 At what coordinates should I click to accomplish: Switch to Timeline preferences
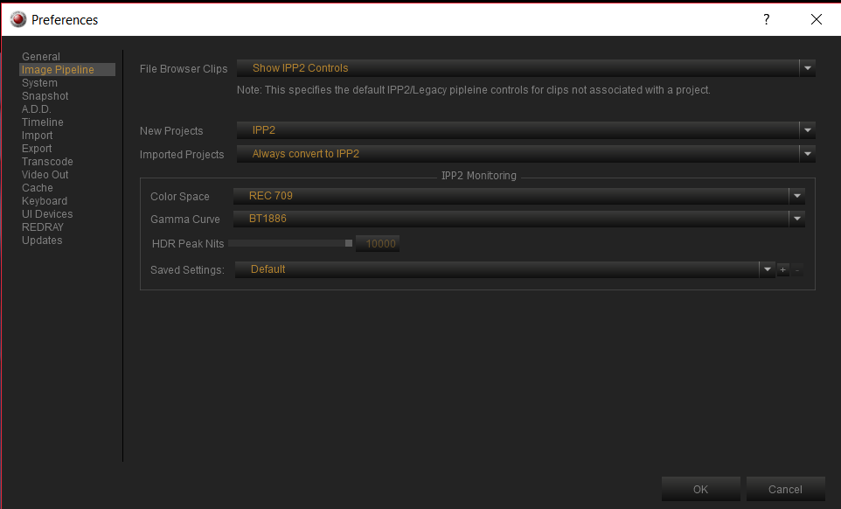coord(42,122)
